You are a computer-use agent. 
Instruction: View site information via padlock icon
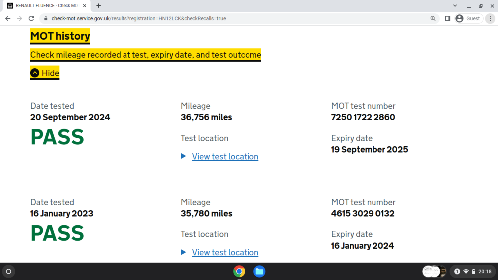[x=46, y=19]
